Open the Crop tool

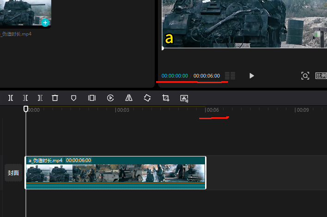(x=166, y=98)
